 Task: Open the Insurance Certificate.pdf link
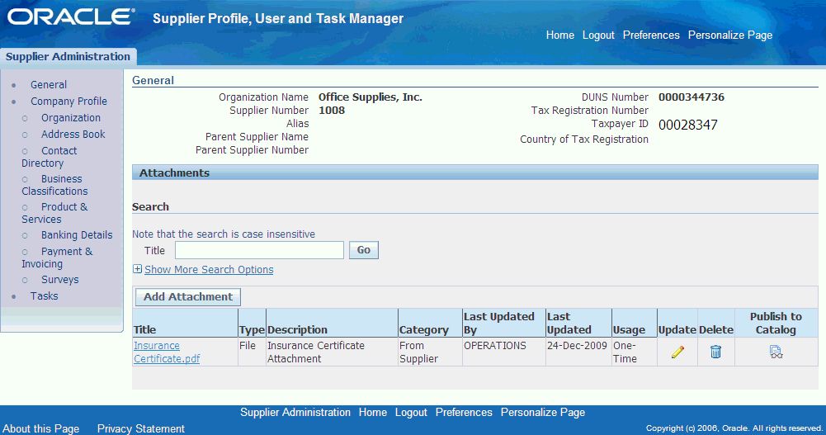pyautogui.click(x=167, y=352)
